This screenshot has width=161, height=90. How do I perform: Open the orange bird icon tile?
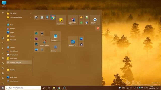coord(81,17)
